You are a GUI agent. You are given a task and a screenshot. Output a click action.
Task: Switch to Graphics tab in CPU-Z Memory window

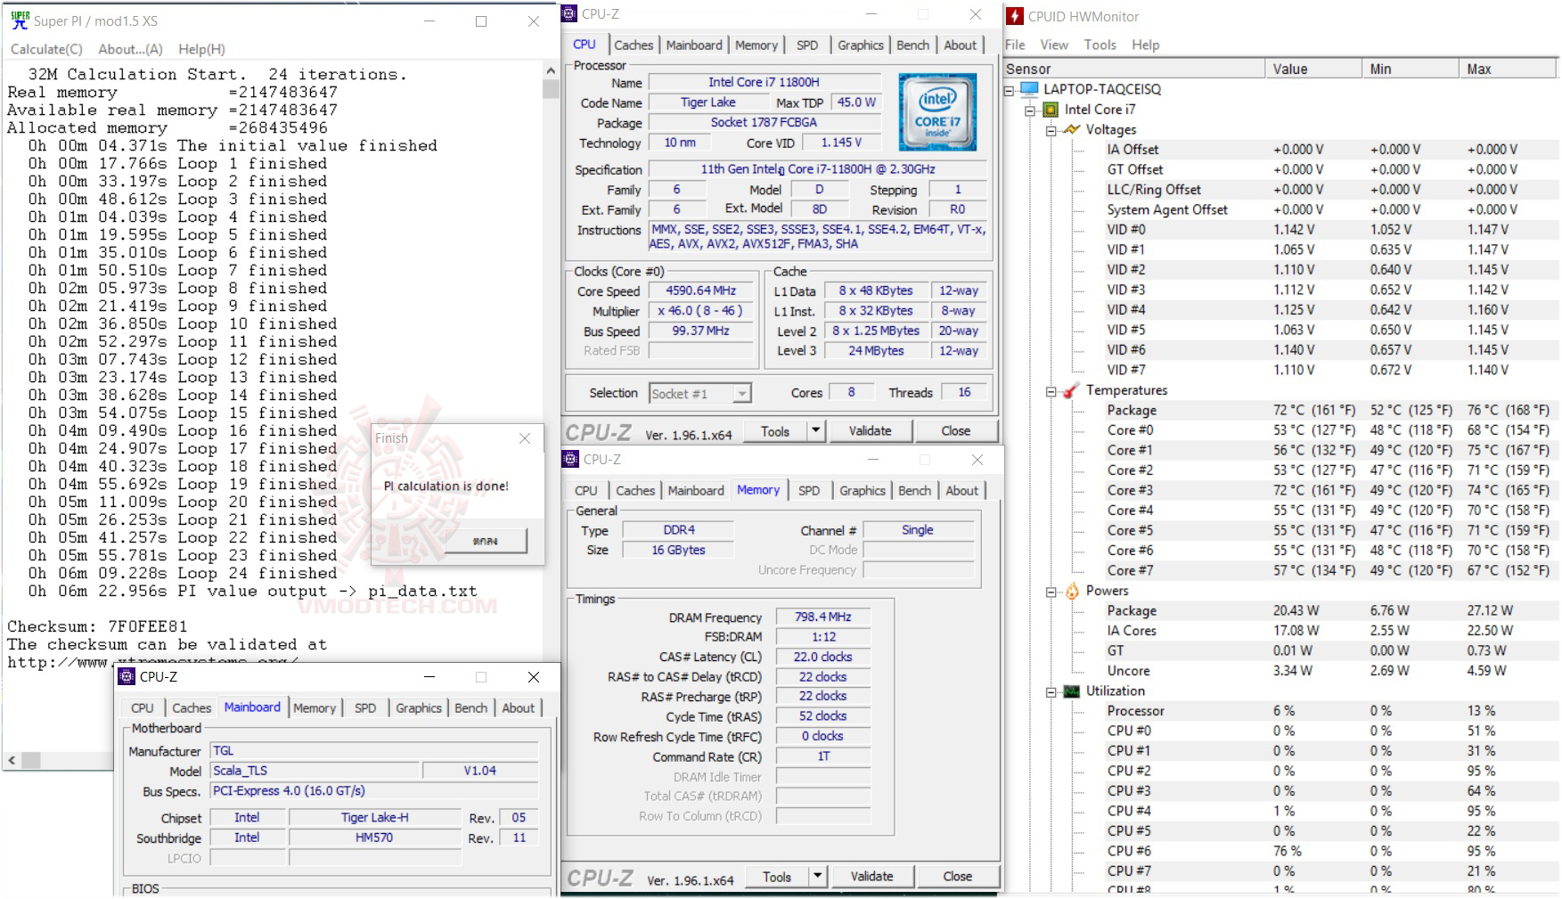863,491
